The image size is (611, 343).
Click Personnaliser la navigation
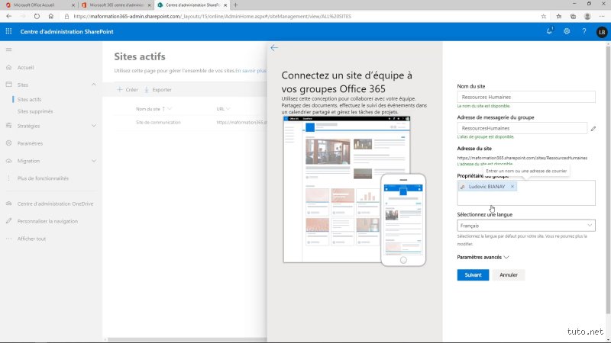(47, 221)
